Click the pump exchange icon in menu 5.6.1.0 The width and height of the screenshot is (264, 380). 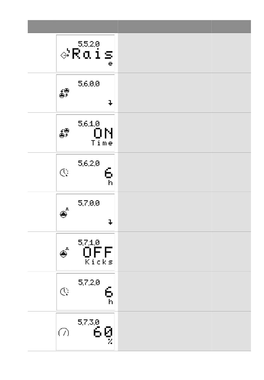click(64, 133)
